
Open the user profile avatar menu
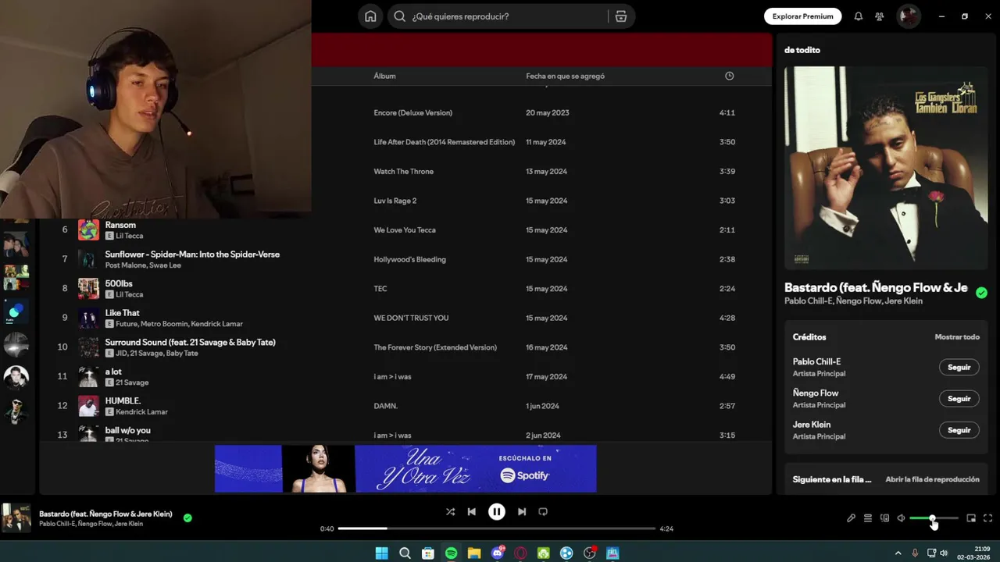[x=908, y=16]
